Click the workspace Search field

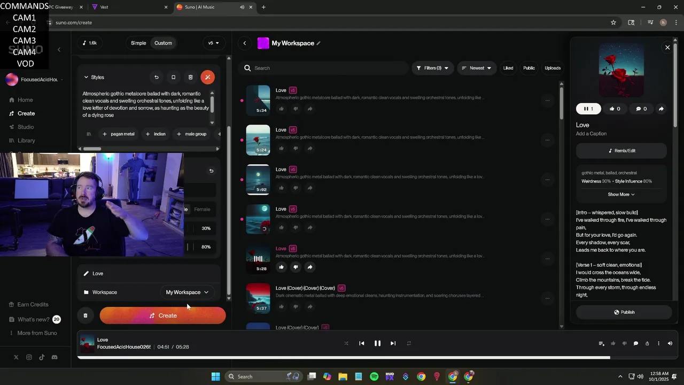point(323,68)
